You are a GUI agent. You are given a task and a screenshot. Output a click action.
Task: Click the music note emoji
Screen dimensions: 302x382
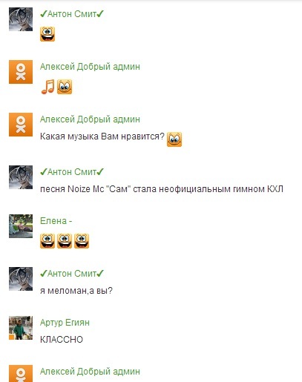point(47,87)
